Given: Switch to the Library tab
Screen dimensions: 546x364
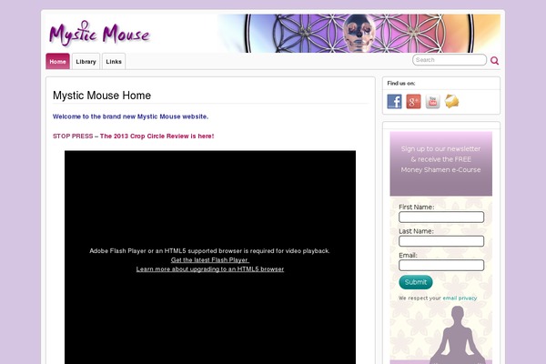Looking at the screenshot, I should (x=86, y=62).
